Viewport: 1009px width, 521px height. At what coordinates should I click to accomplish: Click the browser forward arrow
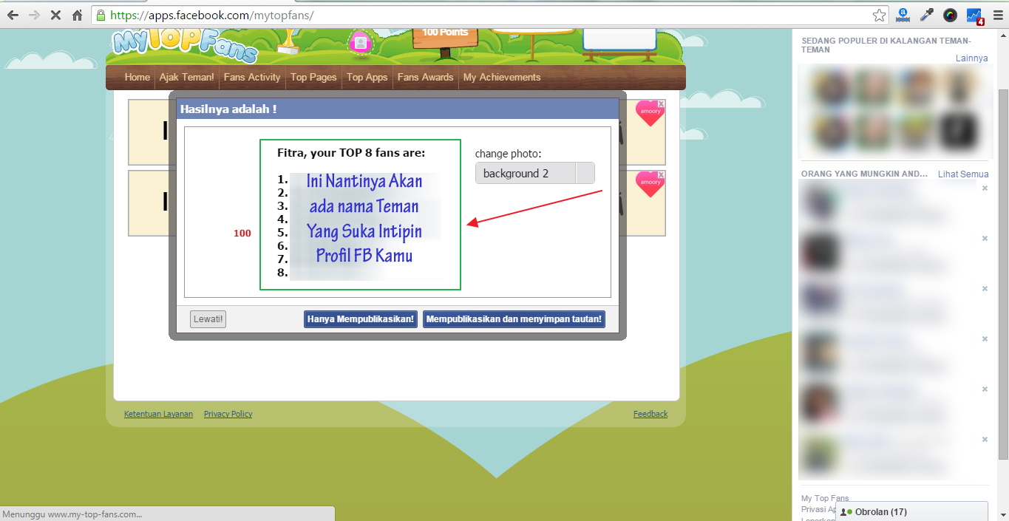click(34, 15)
